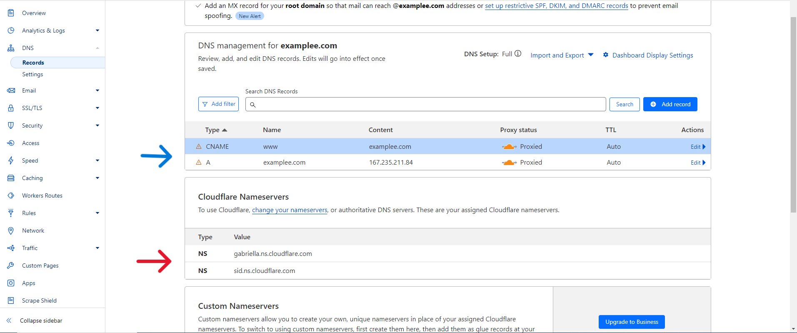Open Workers Routes in the sidebar
This screenshot has height=333, width=797.
(42, 195)
